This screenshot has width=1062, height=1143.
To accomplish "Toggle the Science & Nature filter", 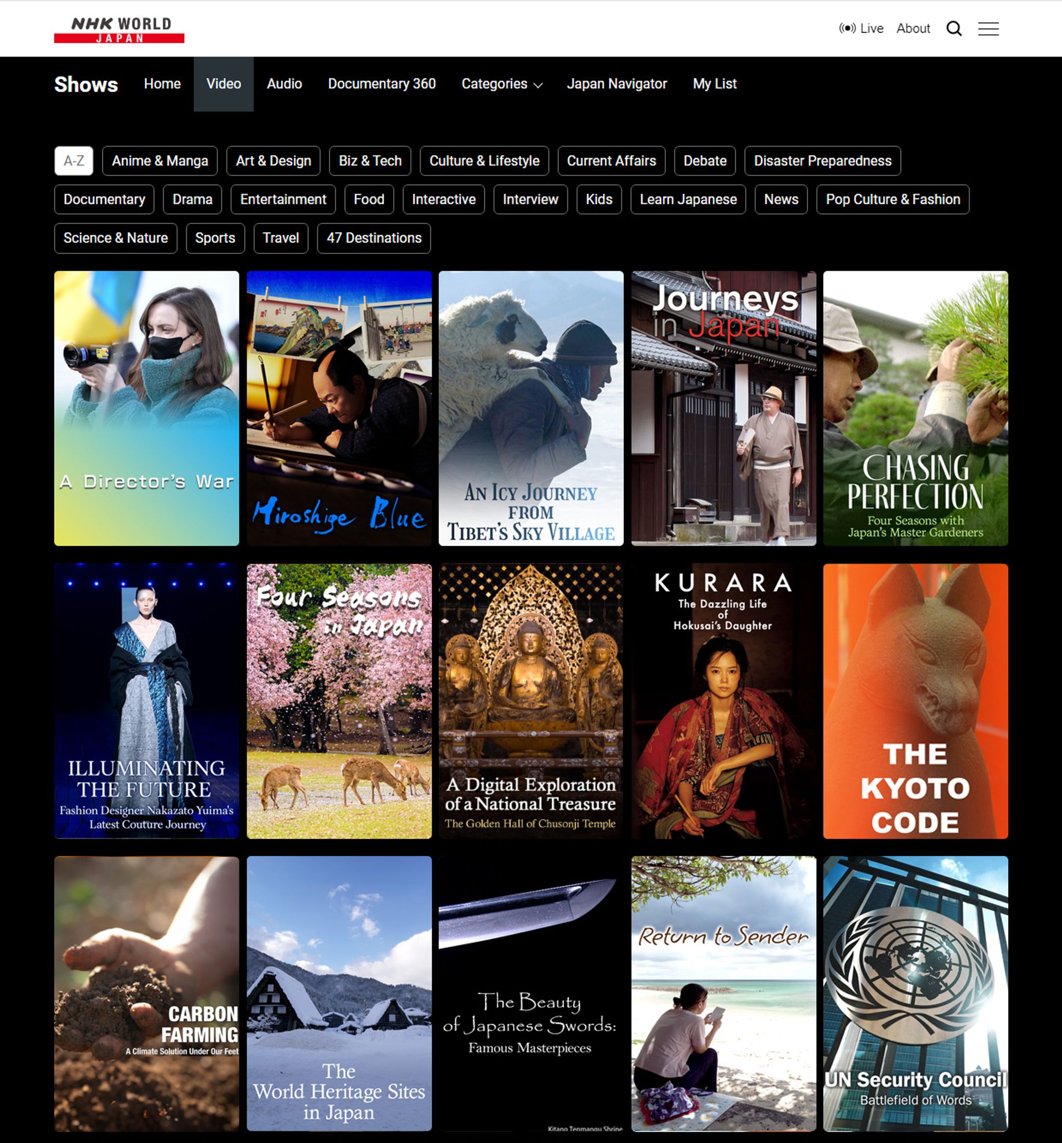I will click(116, 238).
